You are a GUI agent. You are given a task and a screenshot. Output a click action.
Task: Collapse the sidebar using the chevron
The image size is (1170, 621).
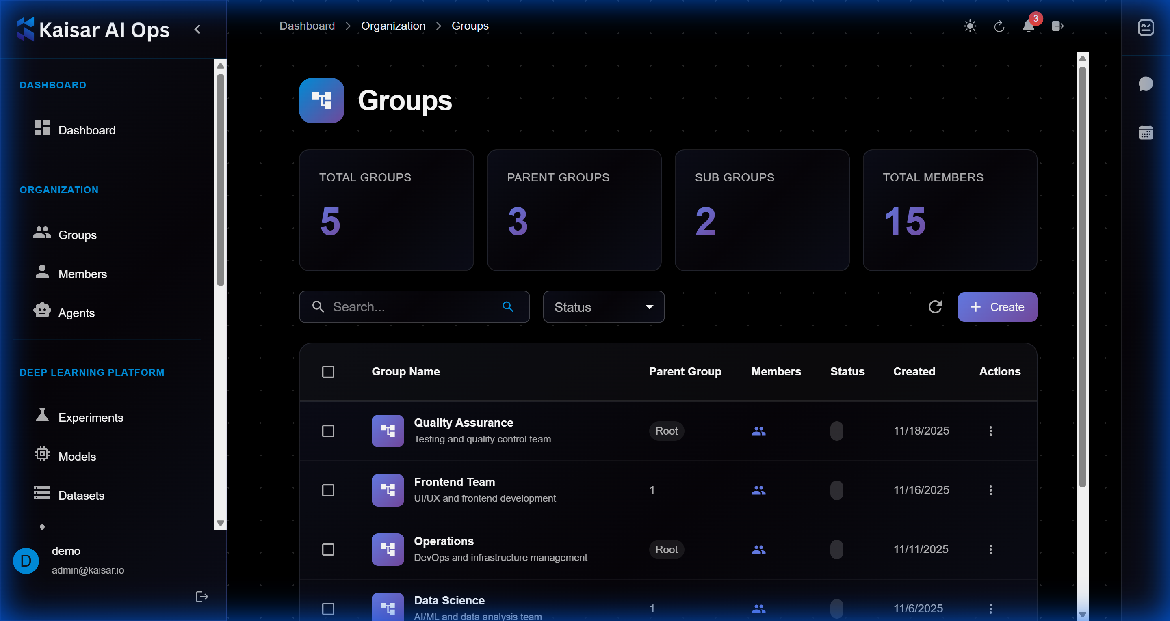(197, 28)
